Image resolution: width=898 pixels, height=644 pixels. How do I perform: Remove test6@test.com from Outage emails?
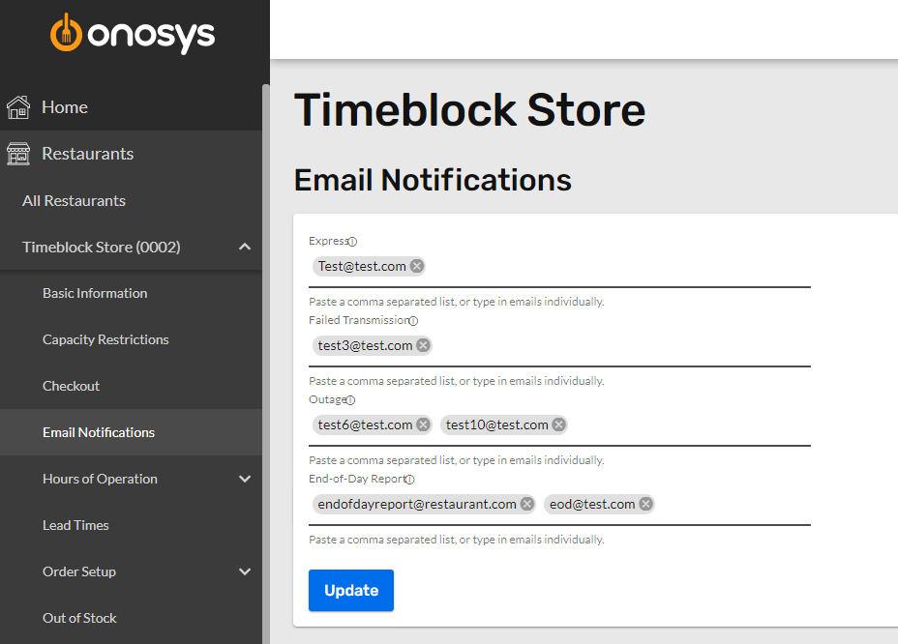coord(423,424)
